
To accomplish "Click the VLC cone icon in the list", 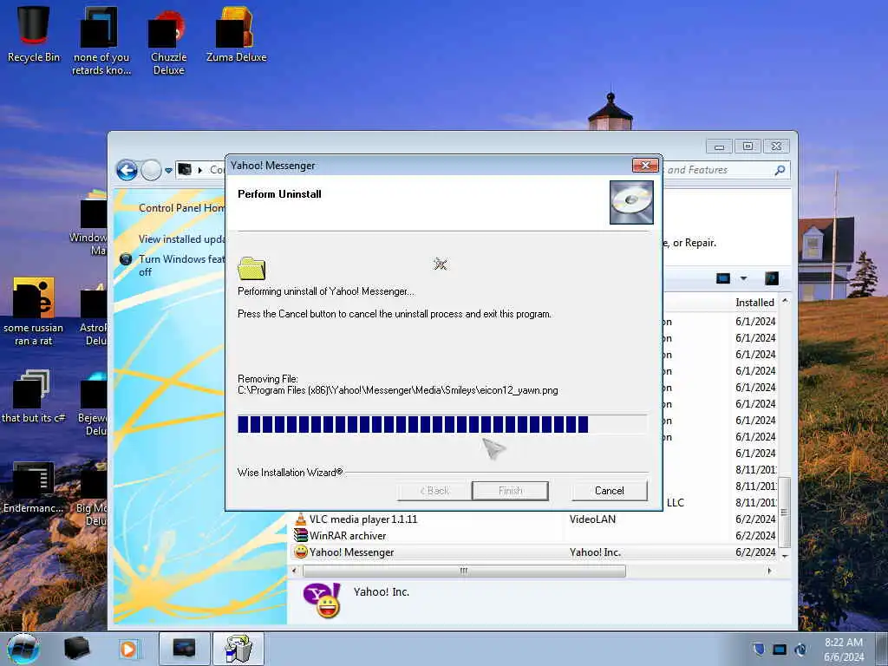I will [x=300, y=519].
